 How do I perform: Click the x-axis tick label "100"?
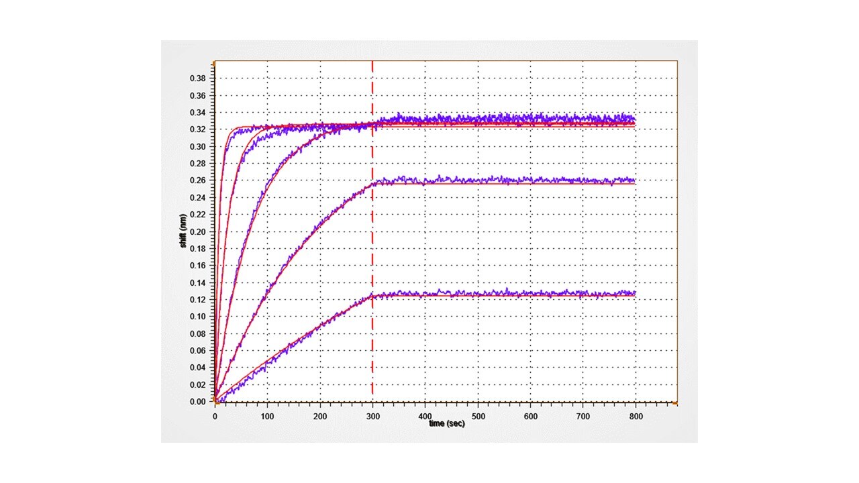[x=267, y=416]
